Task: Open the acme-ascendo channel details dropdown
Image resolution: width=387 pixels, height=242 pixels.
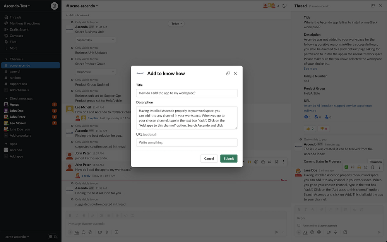Action: point(82,6)
